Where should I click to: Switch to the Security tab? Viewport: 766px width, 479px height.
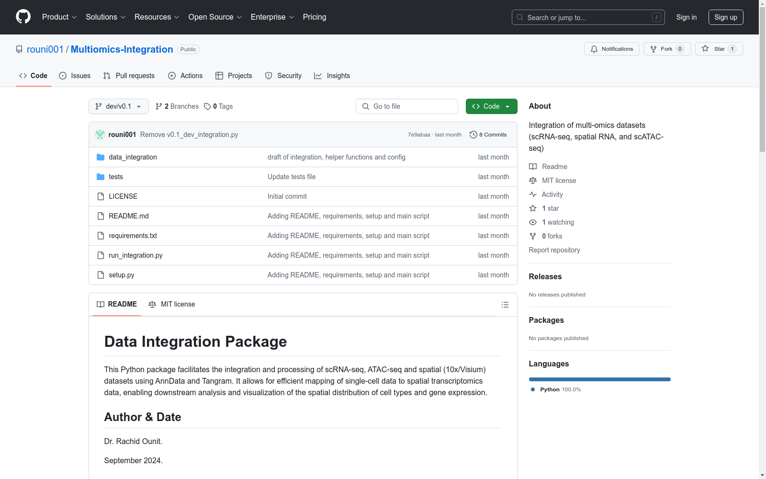pyautogui.click(x=283, y=76)
